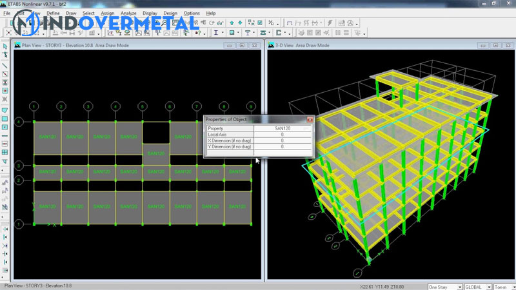516x290 pixels.
Task: Click the X Dimension value field
Action: click(x=284, y=140)
